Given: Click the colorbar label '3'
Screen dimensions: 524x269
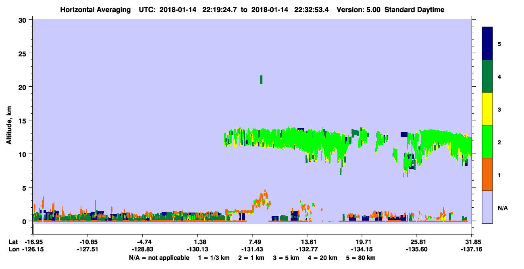Looking at the screenshot, I should [x=500, y=109].
